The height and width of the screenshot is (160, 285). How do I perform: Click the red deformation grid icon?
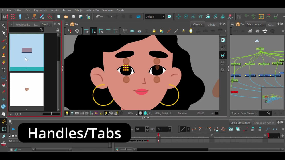point(13,17)
